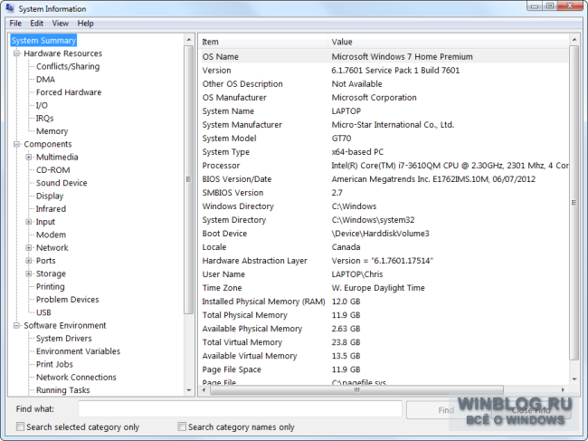Select Conflicts/Sharing tree item
The width and height of the screenshot is (588, 441).
coord(68,66)
